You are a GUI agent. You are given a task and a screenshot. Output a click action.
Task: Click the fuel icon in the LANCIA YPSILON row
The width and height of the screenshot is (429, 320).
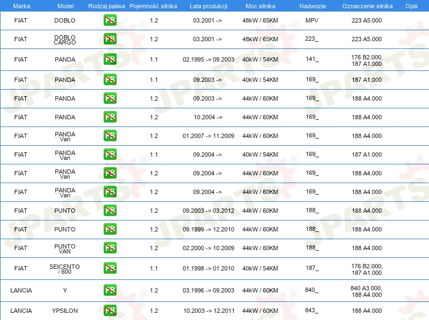click(110, 311)
